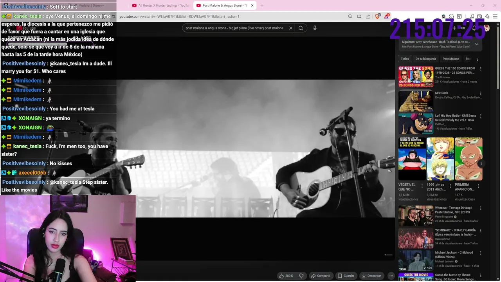Open the 1999 vs 2011 #hxh short

tap(440, 159)
